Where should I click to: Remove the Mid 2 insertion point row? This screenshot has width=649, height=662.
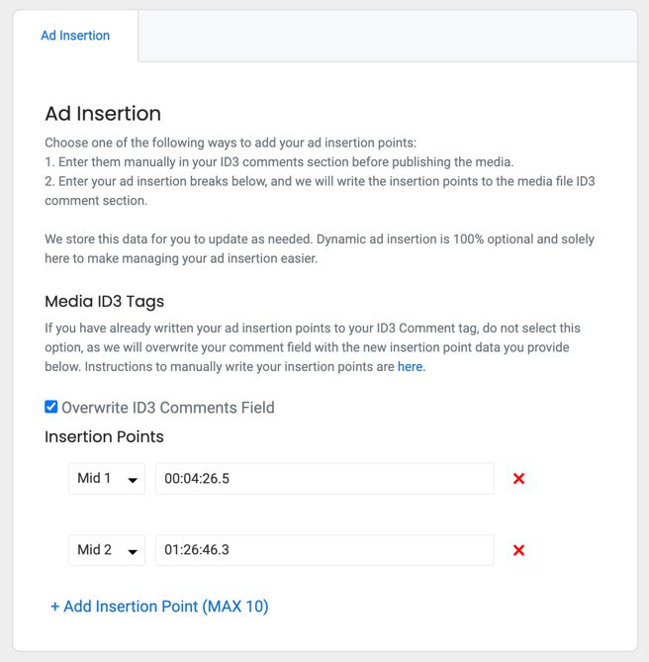(x=518, y=550)
